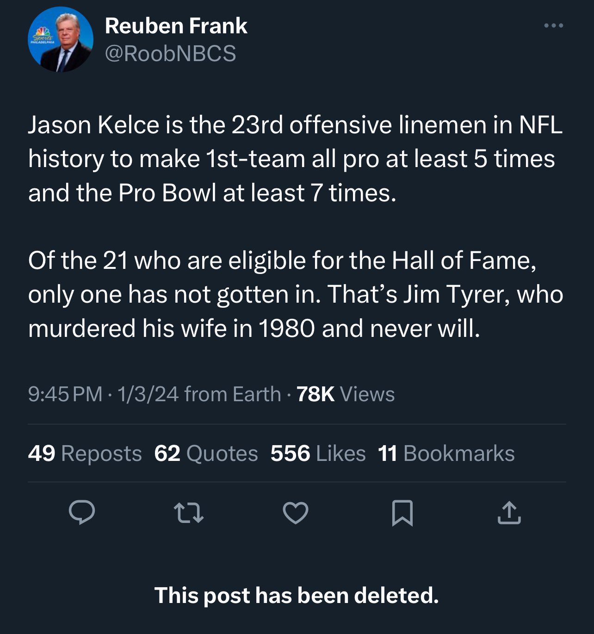Open the three-dot more options menu
Image resolution: width=594 pixels, height=634 pixels.
point(554,25)
